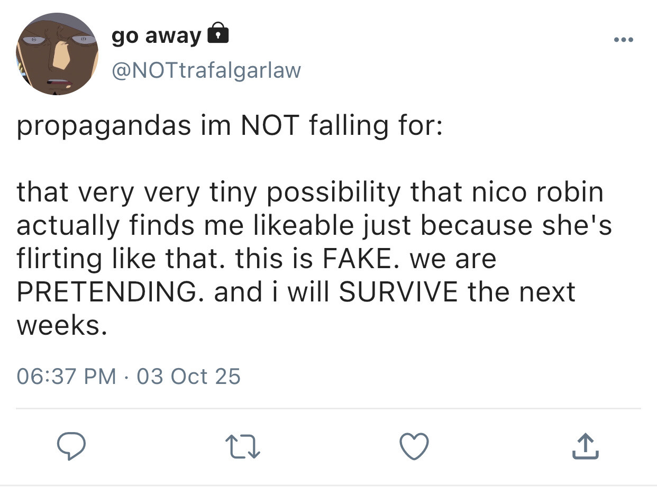Click the 06:37 PM timestamp

(x=67, y=376)
